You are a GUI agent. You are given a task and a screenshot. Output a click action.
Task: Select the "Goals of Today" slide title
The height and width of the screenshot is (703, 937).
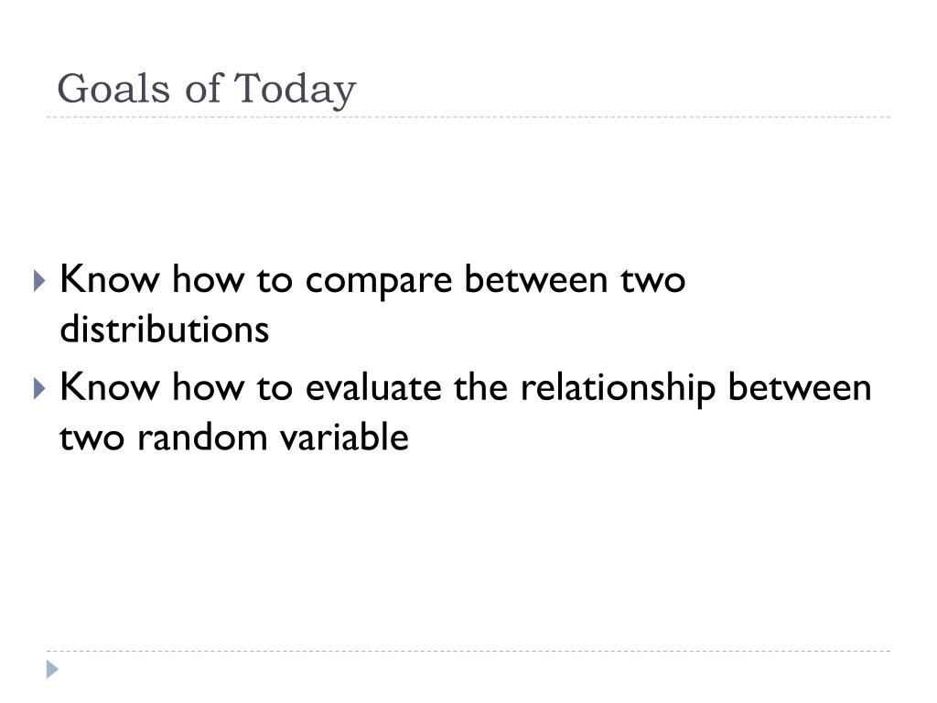(x=207, y=90)
